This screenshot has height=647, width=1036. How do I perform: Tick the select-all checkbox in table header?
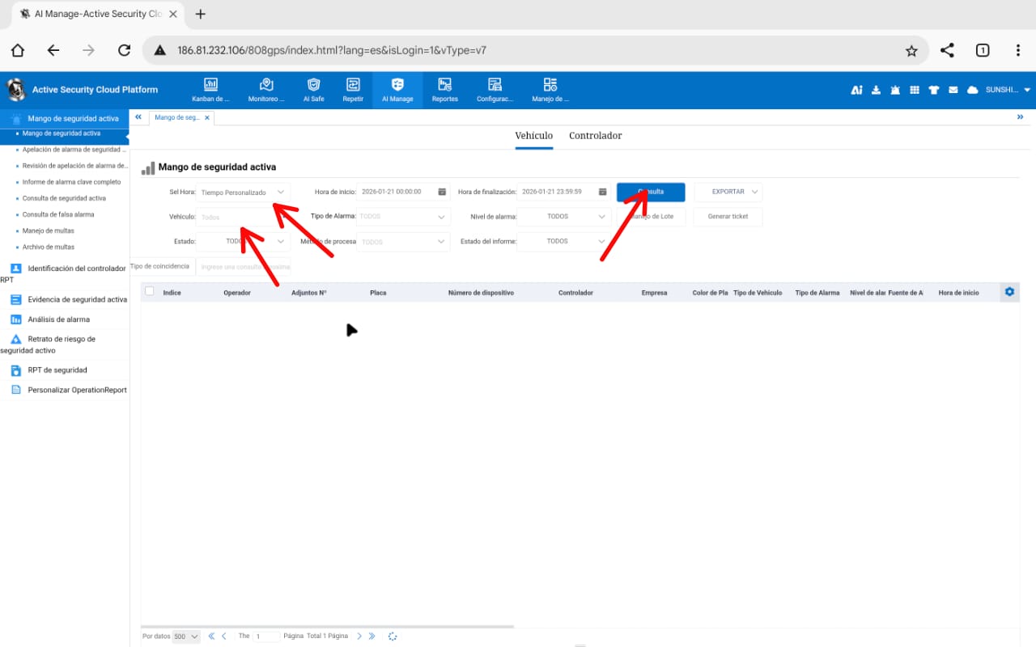pyautogui.click(x=149, y=291)
